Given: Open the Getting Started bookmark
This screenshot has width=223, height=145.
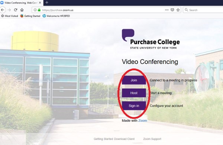Looking at the screenshot, I should tap(30, 16).
